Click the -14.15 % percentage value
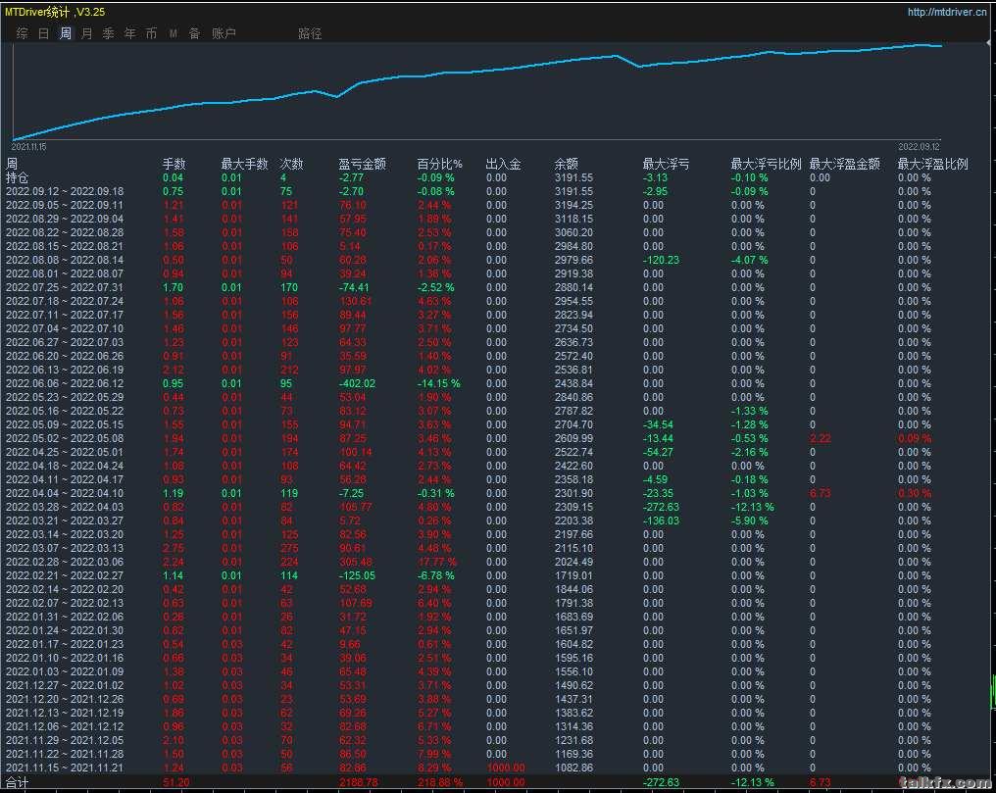 click(x=438, y=383)
